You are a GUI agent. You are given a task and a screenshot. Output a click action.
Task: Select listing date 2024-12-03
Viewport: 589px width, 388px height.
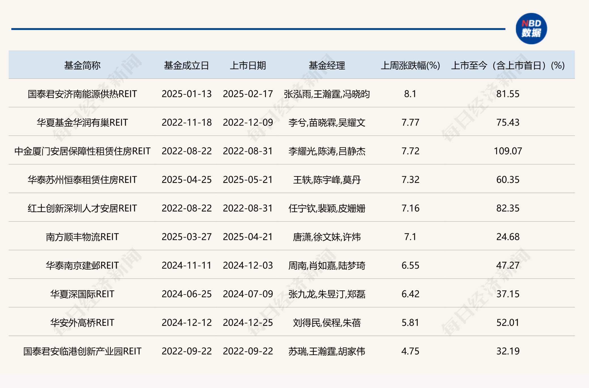coord(248,265)
